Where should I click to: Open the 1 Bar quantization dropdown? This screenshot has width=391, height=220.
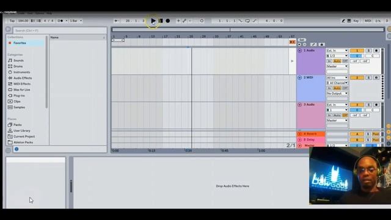click(76, 21)
